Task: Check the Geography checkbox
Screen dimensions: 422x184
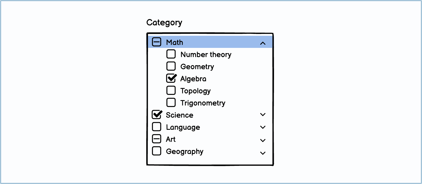Action: click(x=156, y=151)
